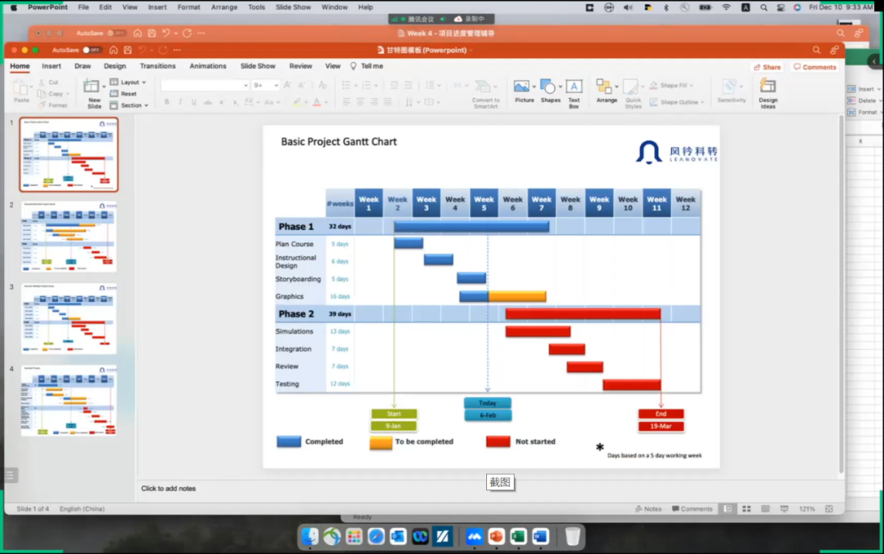This screenshot has height=554, width=884.
Task: Go to the Transitions tab
Action: [158, 66]
